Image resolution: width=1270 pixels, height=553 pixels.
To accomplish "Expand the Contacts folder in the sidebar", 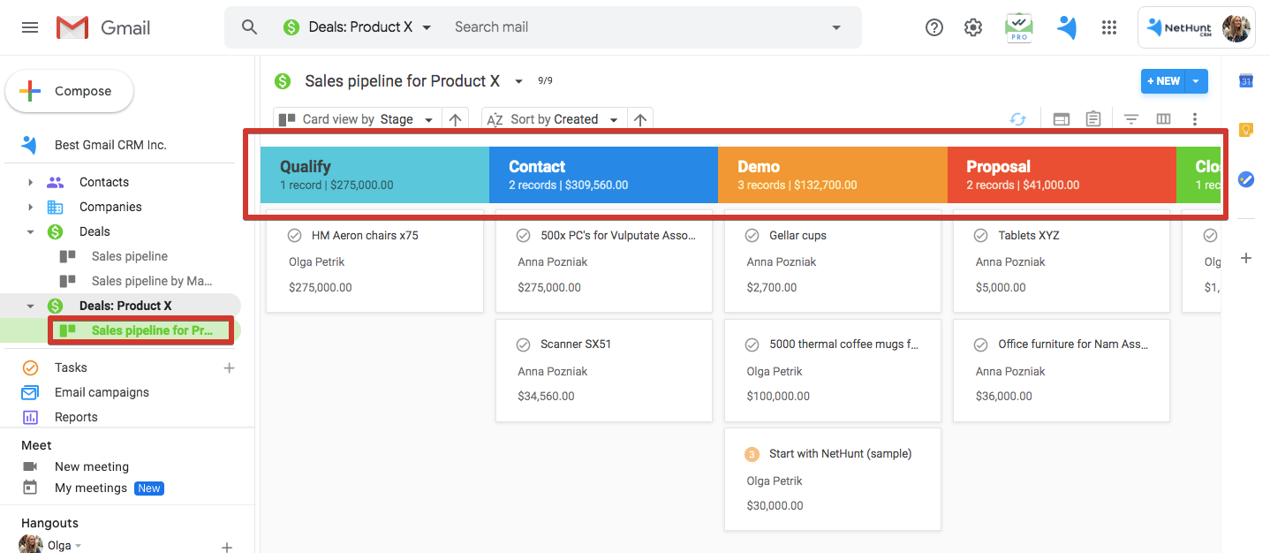I will coord(31,183).
